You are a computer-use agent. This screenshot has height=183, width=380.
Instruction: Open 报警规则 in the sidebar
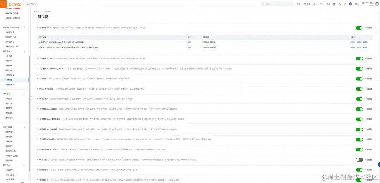click(9, 70)
